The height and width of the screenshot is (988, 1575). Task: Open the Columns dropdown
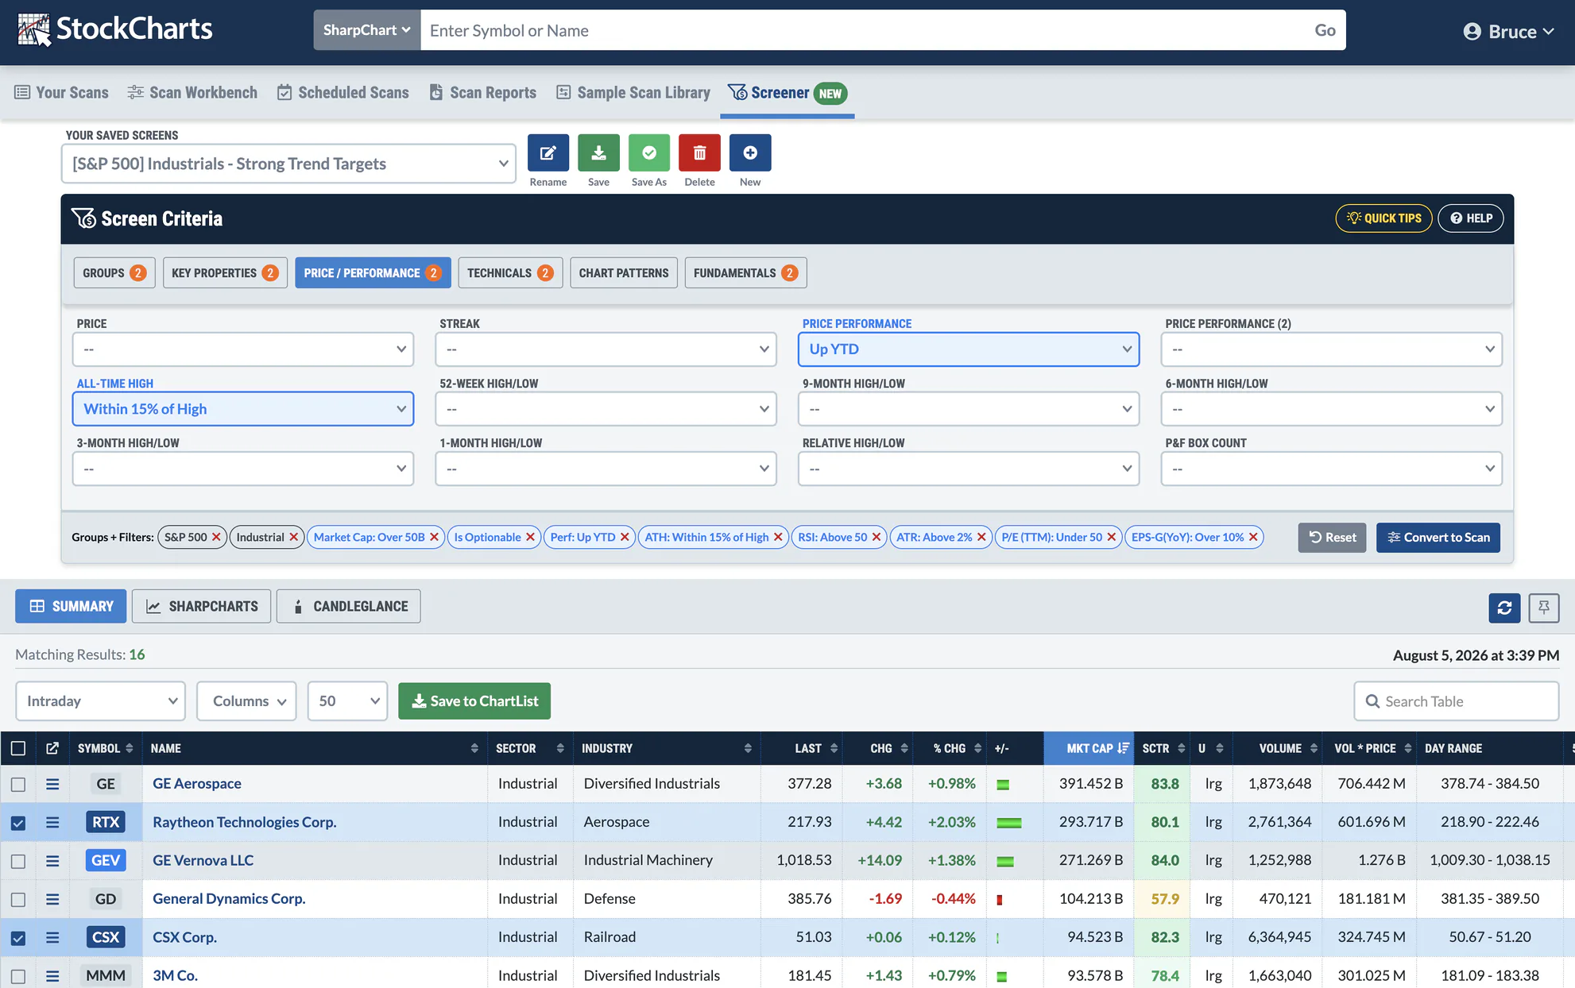pyautogui.click(x=246, y=701)
